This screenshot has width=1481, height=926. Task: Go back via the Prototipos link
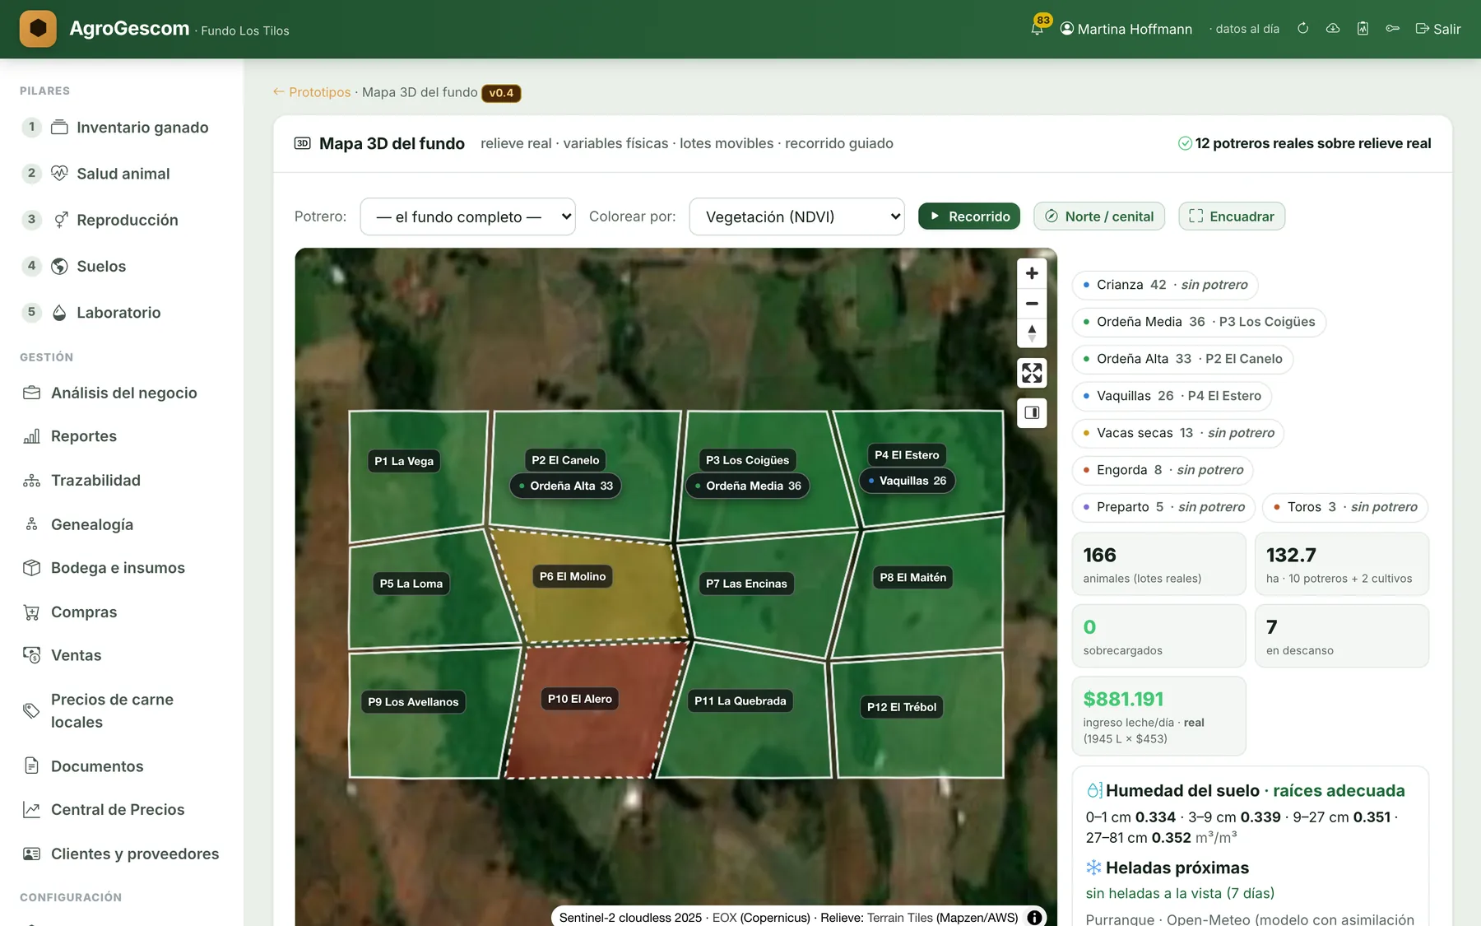(312, 92)
